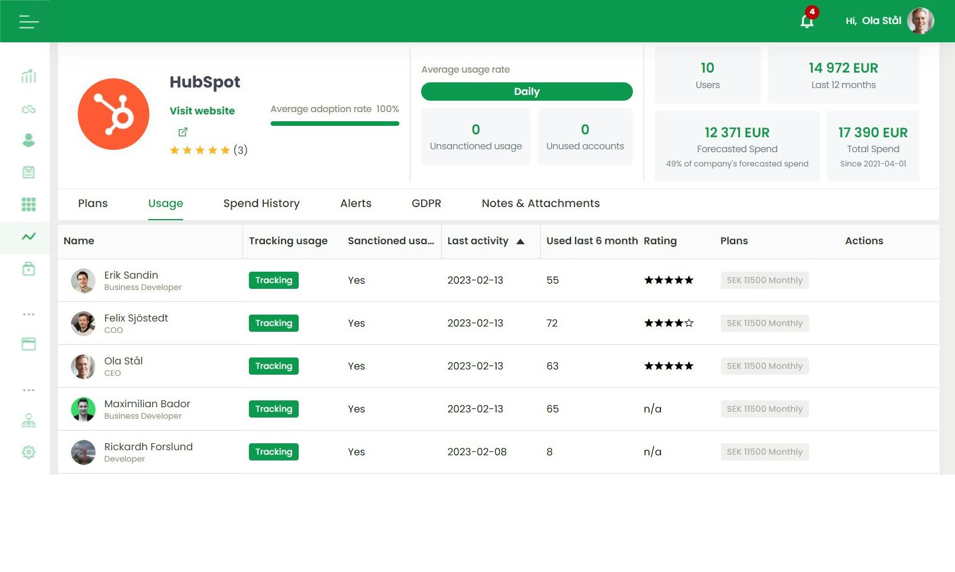955x572 pixels.
Task: Sort by the Sanctioned usage column header
Action: (391, 241)
